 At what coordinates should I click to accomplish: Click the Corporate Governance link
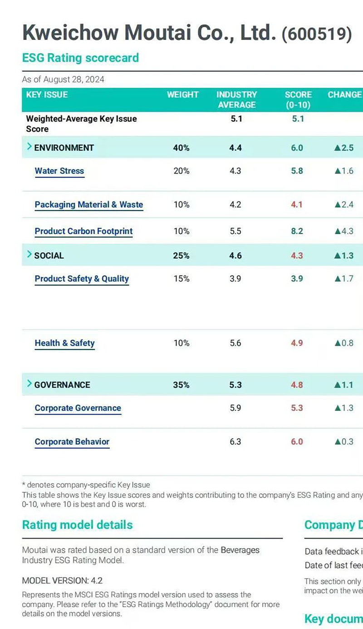pos(78,408)
